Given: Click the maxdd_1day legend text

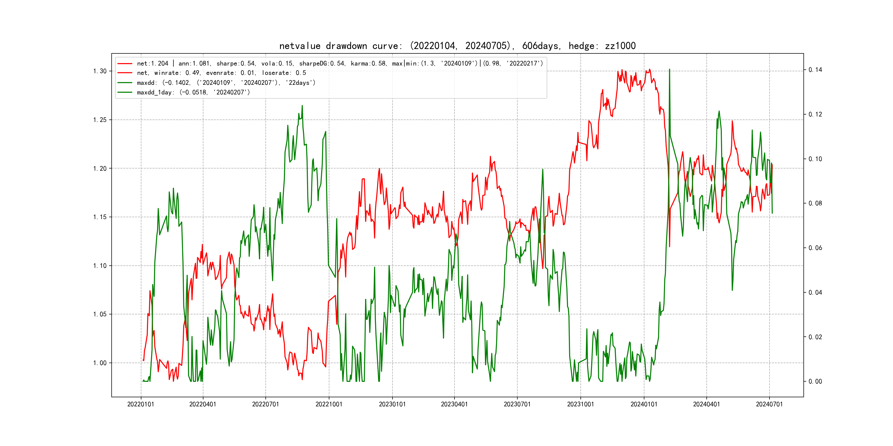Looking at the screenshot, I should click(193, 93).
